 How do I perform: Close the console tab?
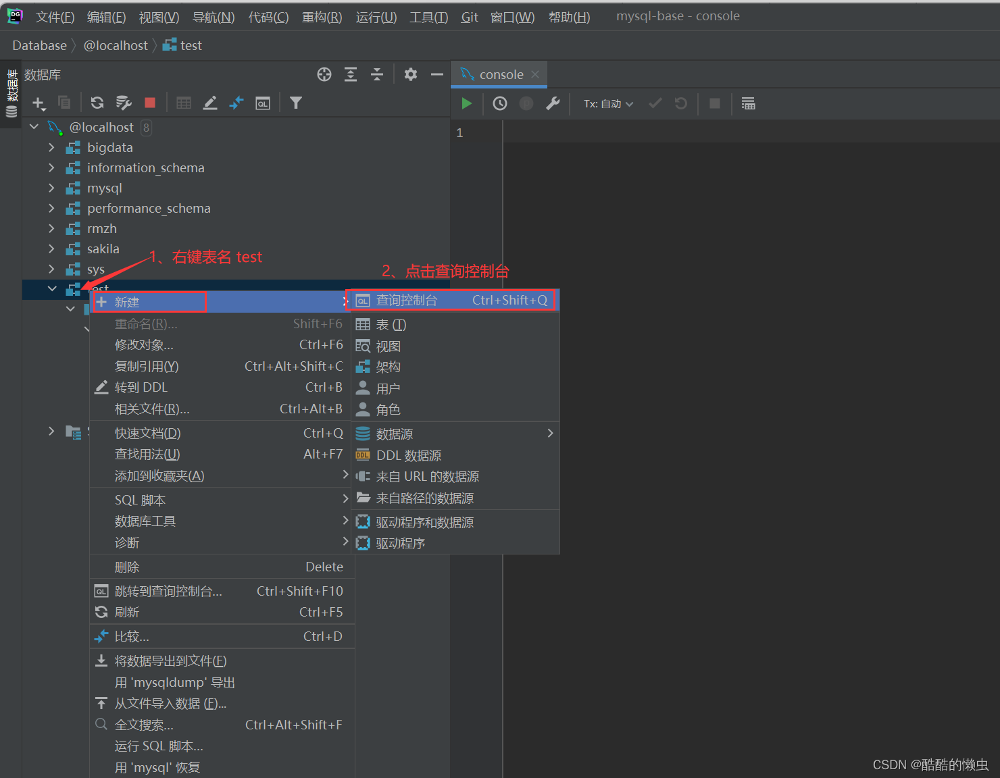(x=535, y=74)
